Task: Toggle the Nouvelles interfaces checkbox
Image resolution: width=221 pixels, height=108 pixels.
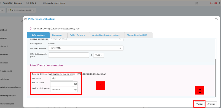Action: coord(44,3)
